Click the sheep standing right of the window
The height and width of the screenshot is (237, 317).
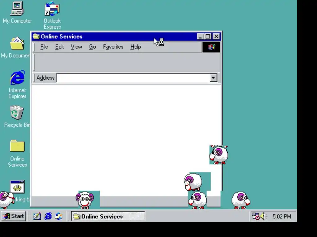[x=241, y=200]
